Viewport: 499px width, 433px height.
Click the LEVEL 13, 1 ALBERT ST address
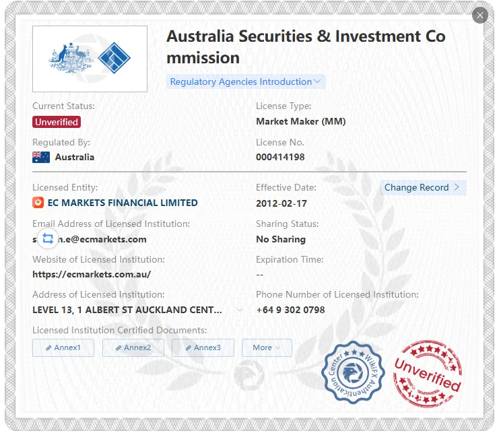127,310
